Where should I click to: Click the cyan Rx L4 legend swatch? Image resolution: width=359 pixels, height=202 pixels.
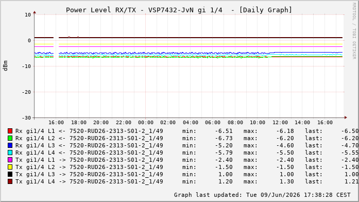click(10, 153)
